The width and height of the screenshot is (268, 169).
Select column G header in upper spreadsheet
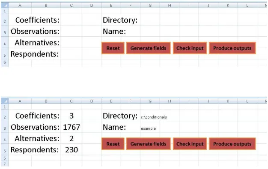[x=150, y=6]
